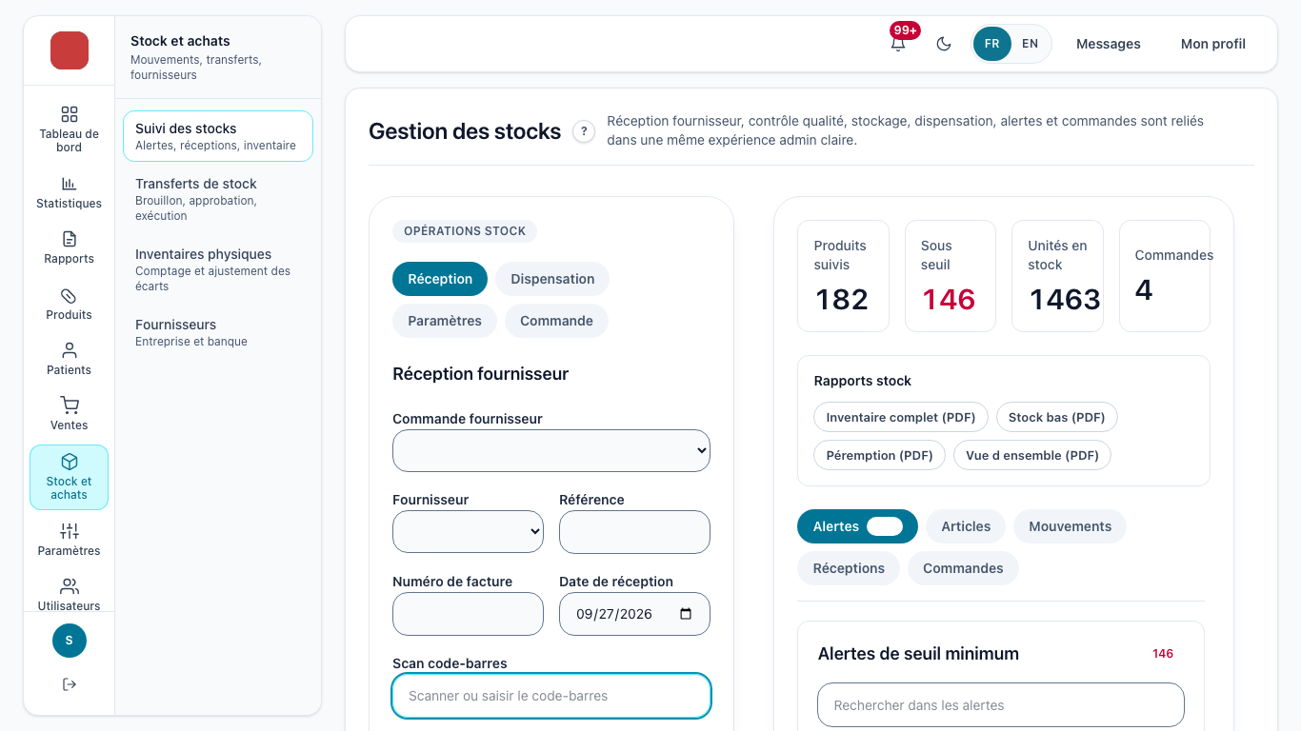The height and width of the screenshot is (731, 1301).
Task: Open Paramètres sliders icon in sidebar
Action: click(x=70, y=531)
